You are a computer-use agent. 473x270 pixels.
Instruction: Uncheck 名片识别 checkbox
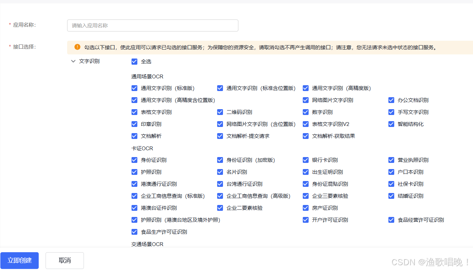pyautogui.click(x=220, y=172)
